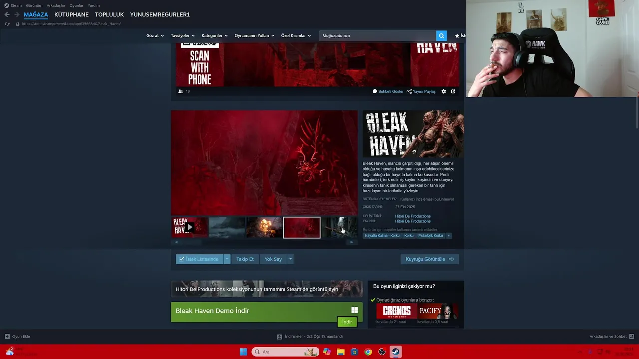Click the Windows Start button
The height and width of the screenshot is (359, 639).
(243, 352)
